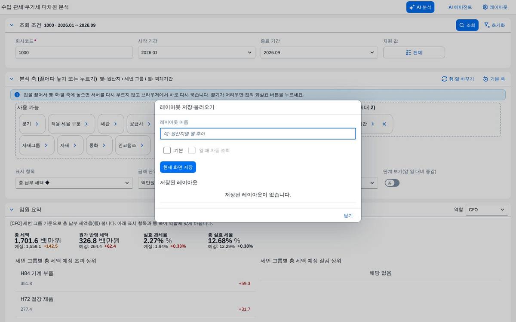Click the arrow beside the column chip's X
The image size is (516, 322).
372,124
